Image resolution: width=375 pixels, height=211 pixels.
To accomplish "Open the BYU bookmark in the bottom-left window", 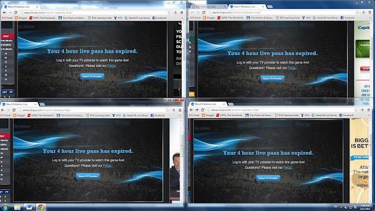I will click(x=116, y=115).
